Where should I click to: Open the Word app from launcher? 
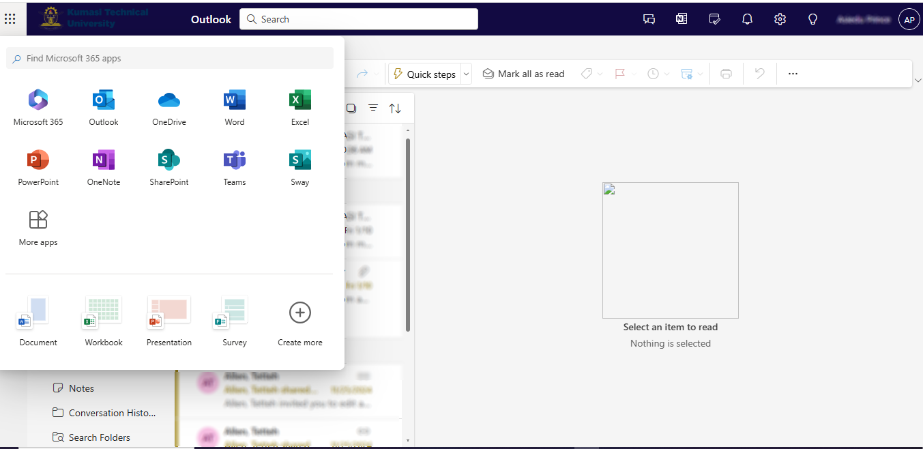pos(234,108)
